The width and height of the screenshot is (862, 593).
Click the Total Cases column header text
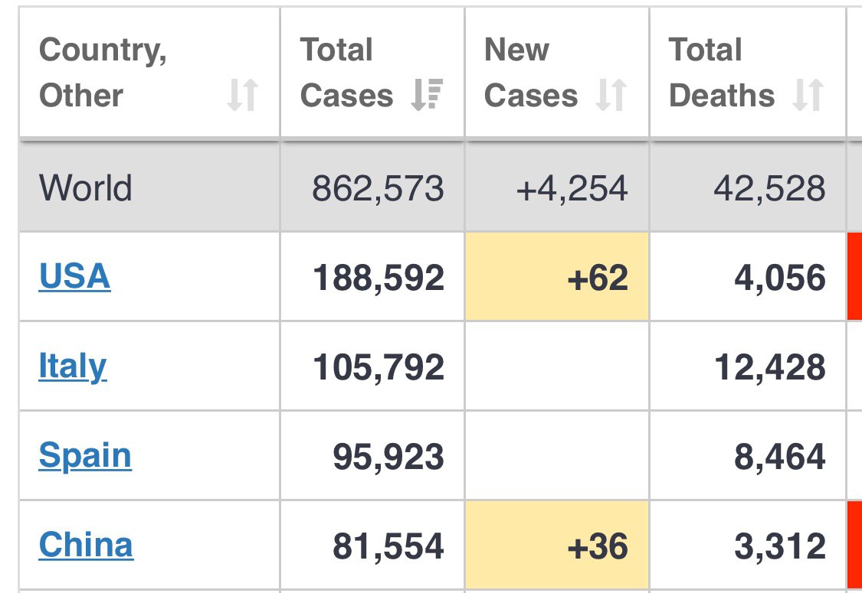pyautogui.click(x=346, y=73)
